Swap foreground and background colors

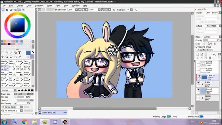(x=33, y=52)
